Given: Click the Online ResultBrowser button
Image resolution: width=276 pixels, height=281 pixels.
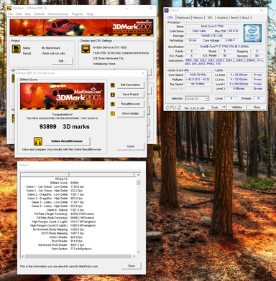Looking at the screenshot, I should coord(67,141).
